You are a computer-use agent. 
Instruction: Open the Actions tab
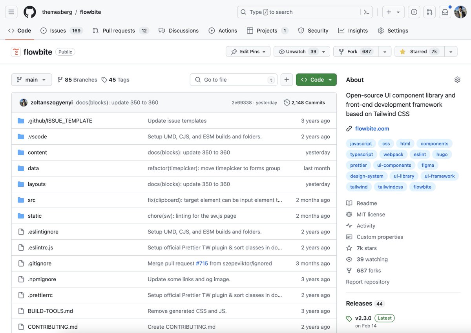(223, 31)
